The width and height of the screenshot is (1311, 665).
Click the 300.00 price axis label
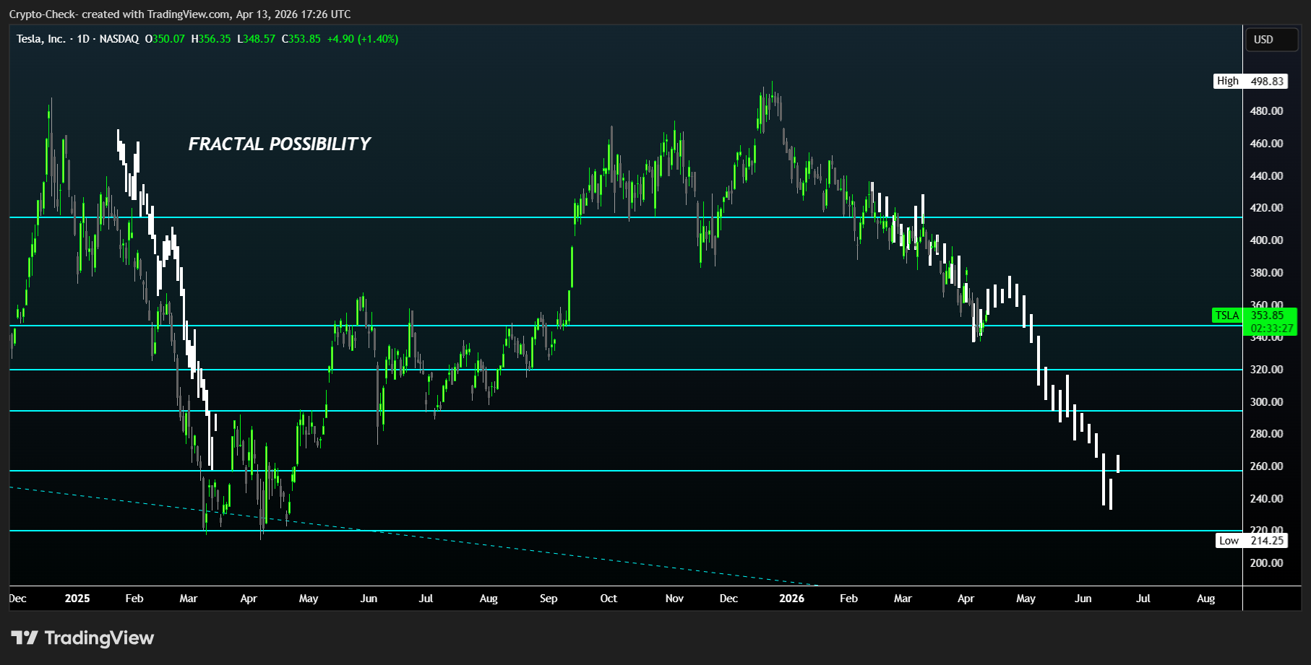pos(1267,402)
